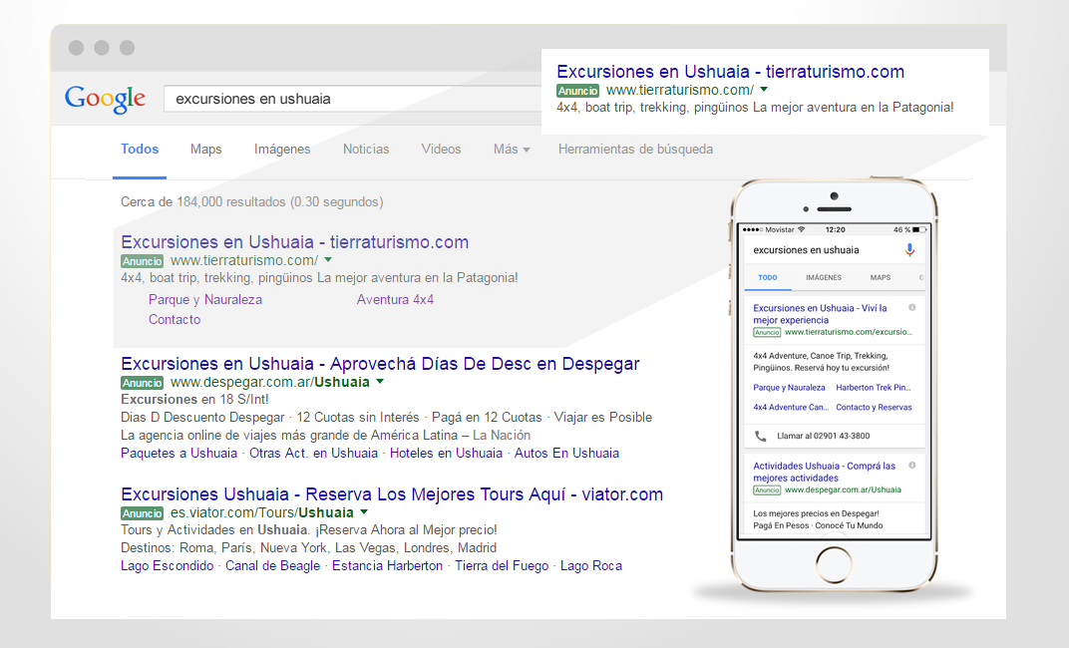This screenshot has height=648, width=1069.
Task: Click the www.tierraturismo.com/ URL in the callout
Action: [680, 90]
